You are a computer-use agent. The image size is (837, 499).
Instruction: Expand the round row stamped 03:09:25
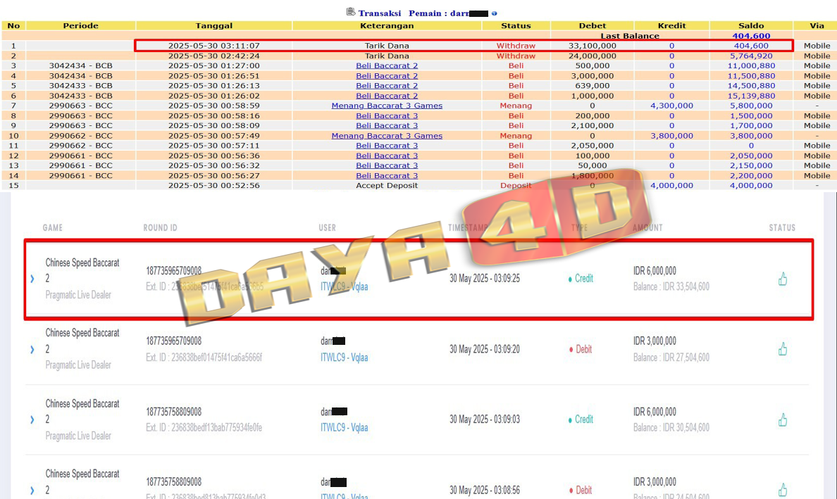pyautogui.click(x=32, y=278)
